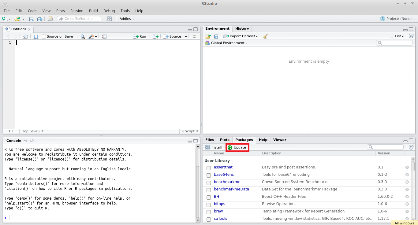Open the List view dropdown
418x225 pixels.
pos(399,36)
